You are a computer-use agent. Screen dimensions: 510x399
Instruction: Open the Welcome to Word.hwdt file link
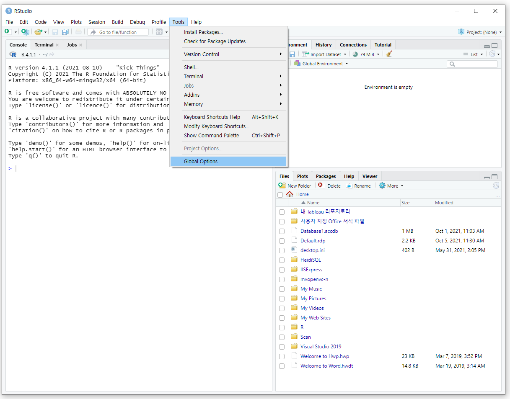[326, 366]
